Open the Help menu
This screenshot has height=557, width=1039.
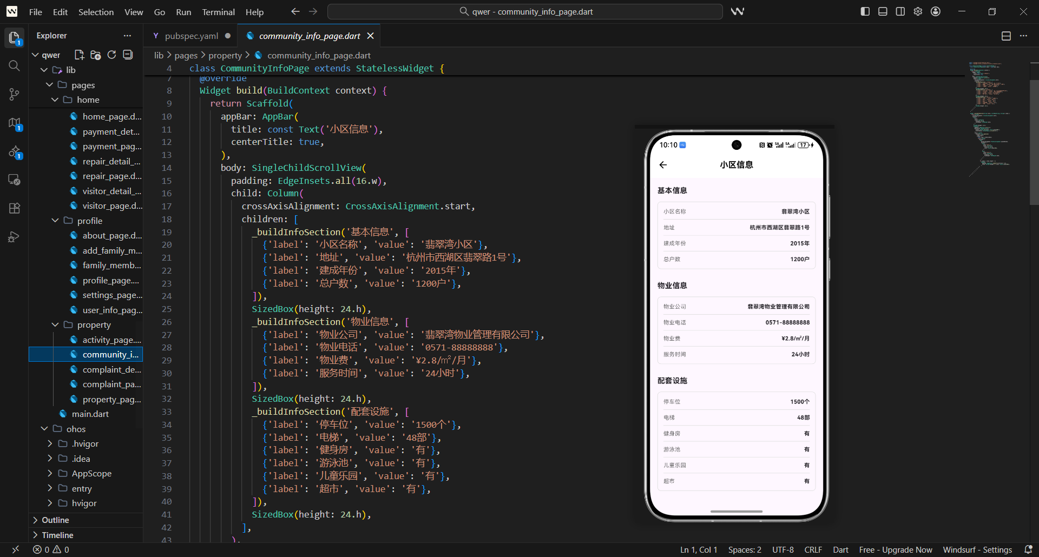click(x=254, y=12)
